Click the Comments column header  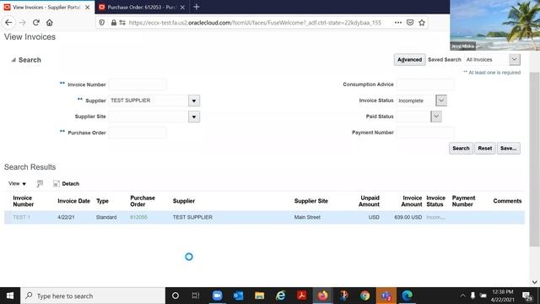tap(507, 201)
